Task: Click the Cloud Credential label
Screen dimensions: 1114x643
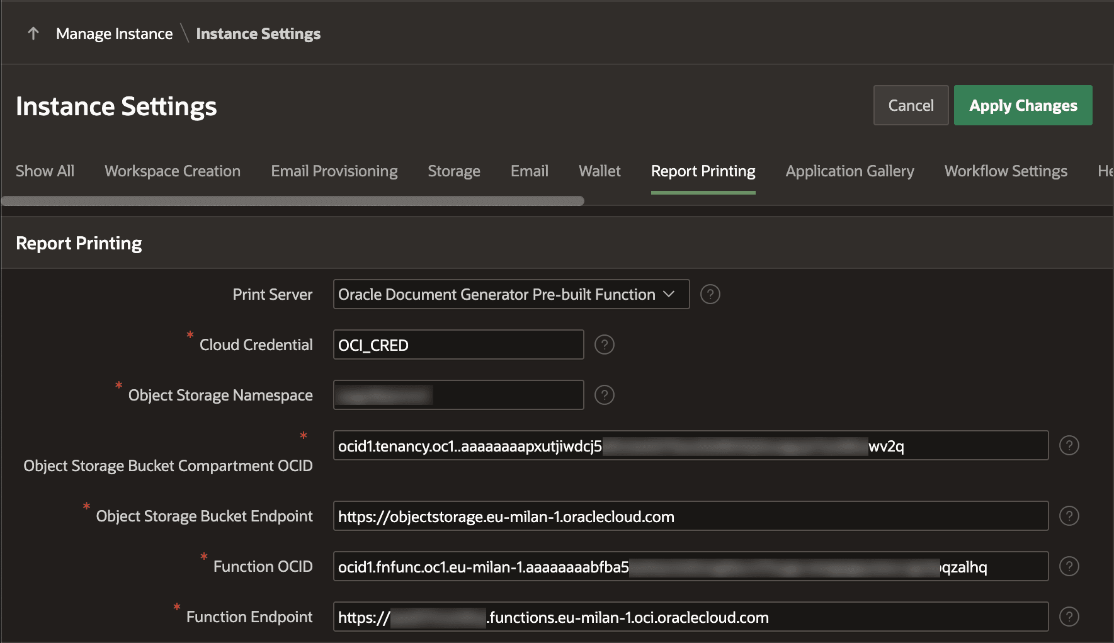Action: point(256,345)
